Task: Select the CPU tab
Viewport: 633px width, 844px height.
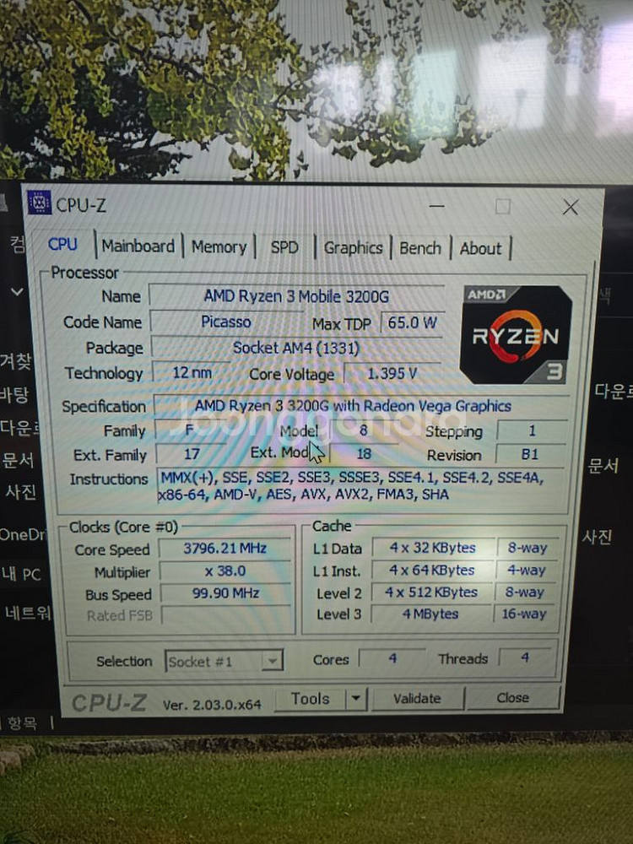Action: (62, 245)
